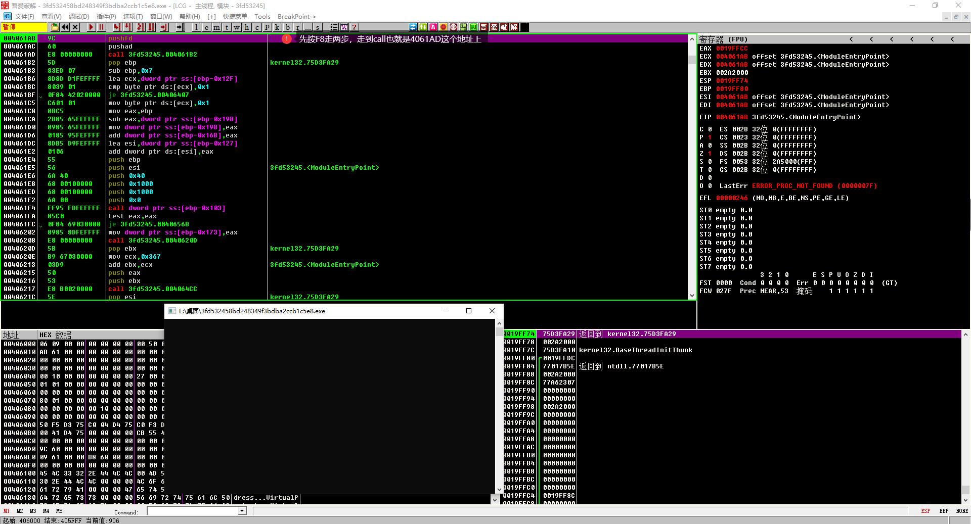Image resolution: width=971 pixels, height=524 pixels.
Task: Select the M5 memory tab
Action: click(x=59, y=511)
